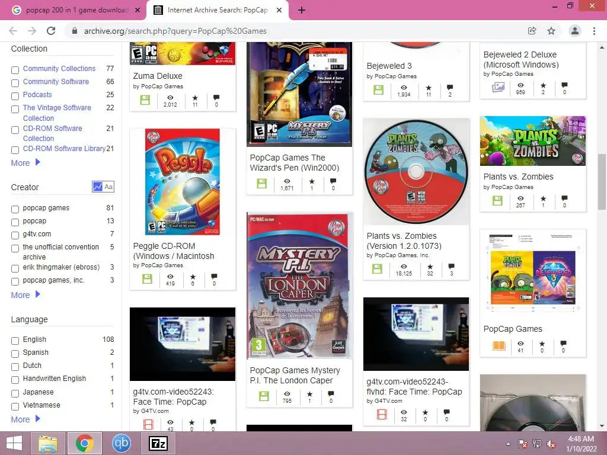This screenshot has height=455, width=607.
Task: Open a new browser tab
Action: (x=302, y=11)
